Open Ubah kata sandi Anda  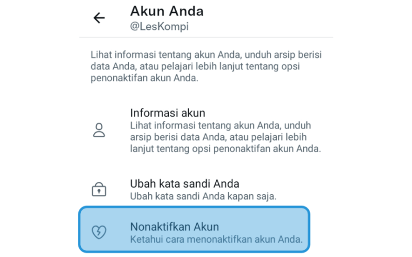(207, 189)
